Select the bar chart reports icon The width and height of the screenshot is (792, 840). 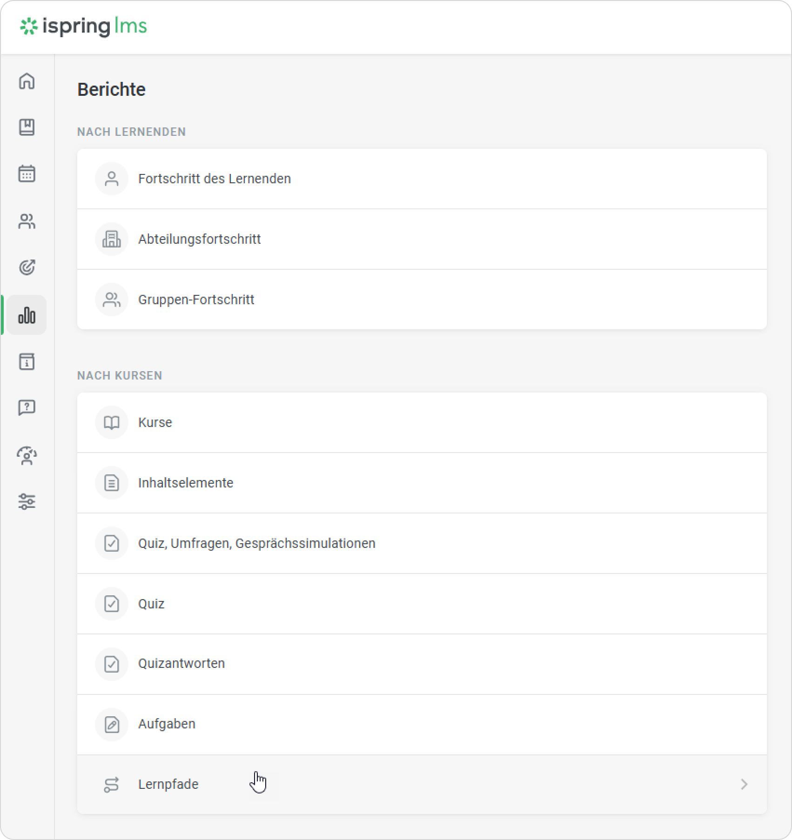(27, 315)
